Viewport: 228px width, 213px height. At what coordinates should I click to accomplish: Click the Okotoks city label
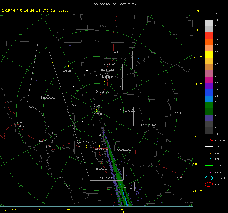[101, 169]
